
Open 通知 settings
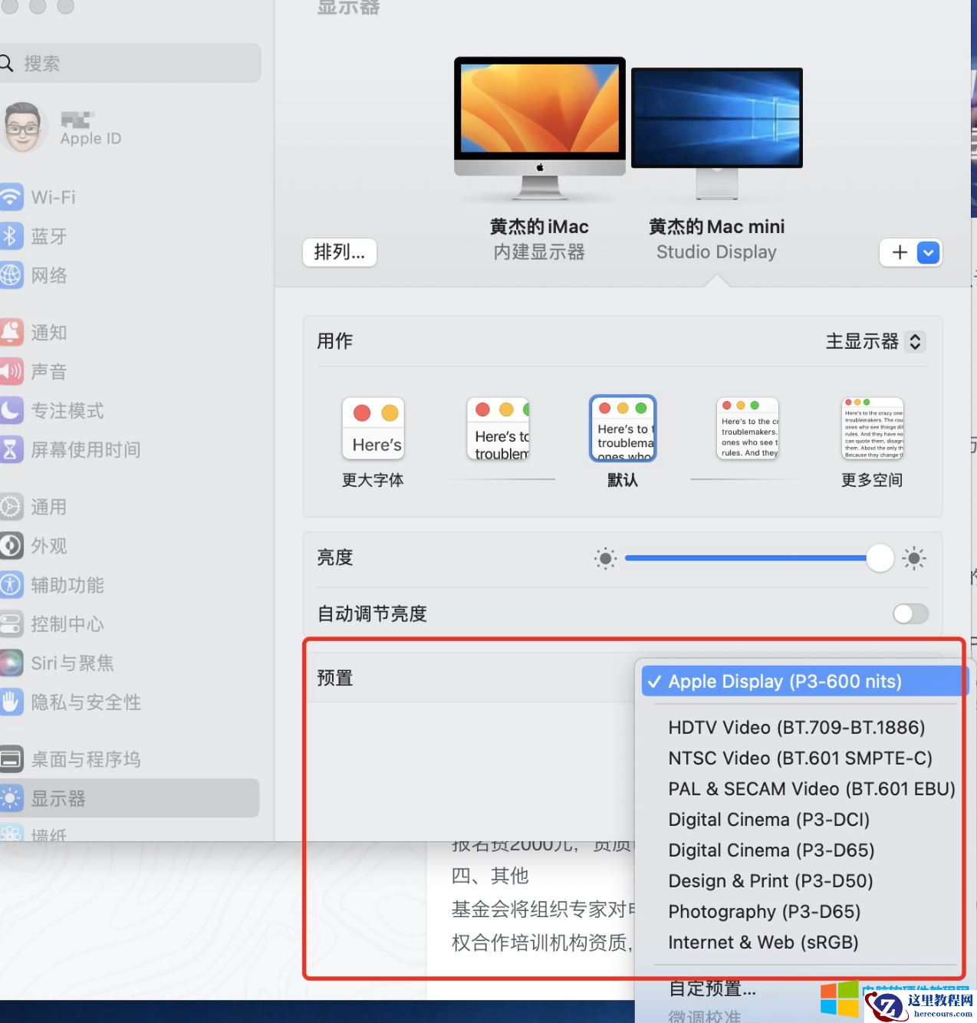[49, 332]
